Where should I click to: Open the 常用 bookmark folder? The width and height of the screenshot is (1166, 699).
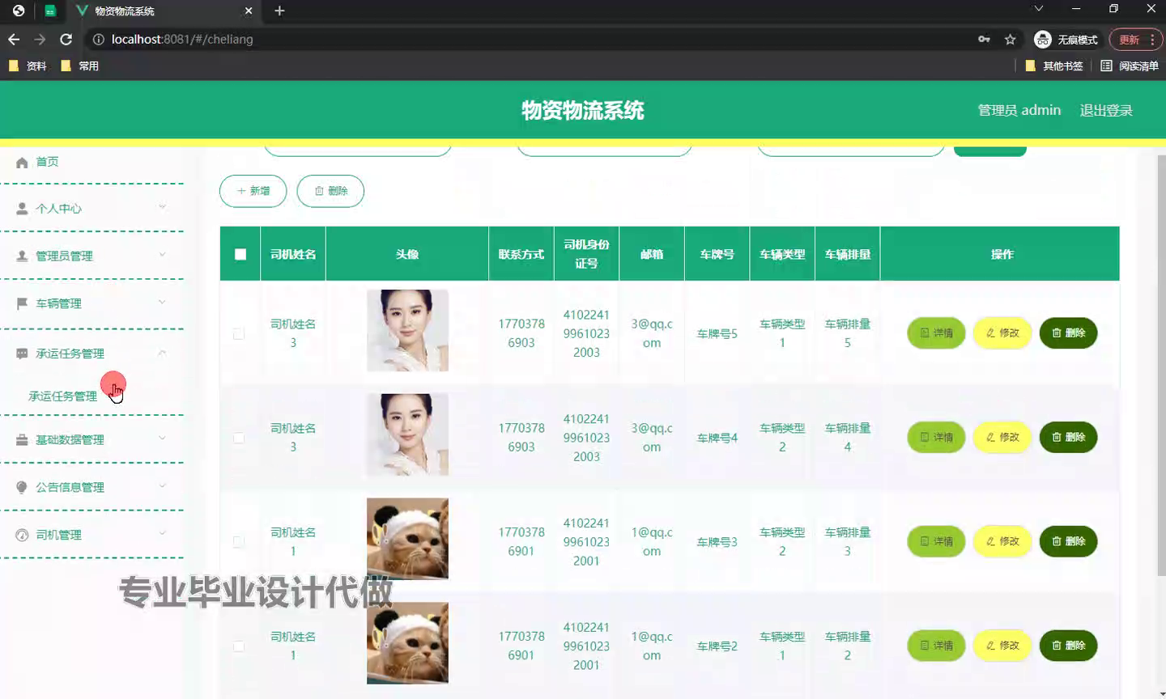(80, 66)
